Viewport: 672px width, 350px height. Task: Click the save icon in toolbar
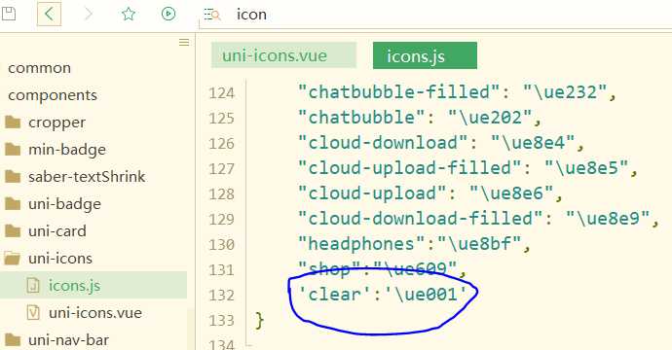tap(8, 14)
